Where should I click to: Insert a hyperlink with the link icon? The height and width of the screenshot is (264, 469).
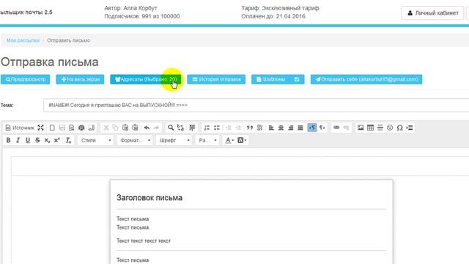[336, 128]
